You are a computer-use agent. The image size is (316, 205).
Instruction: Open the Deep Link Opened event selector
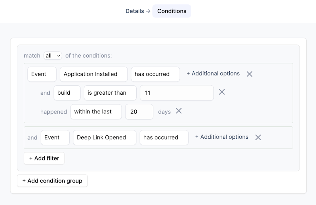point(104,137)
